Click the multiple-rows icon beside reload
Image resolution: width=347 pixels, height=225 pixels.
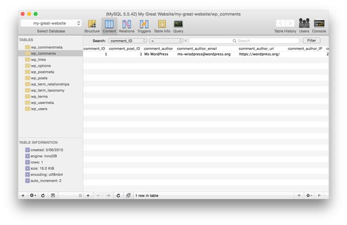tap(128, 196)
